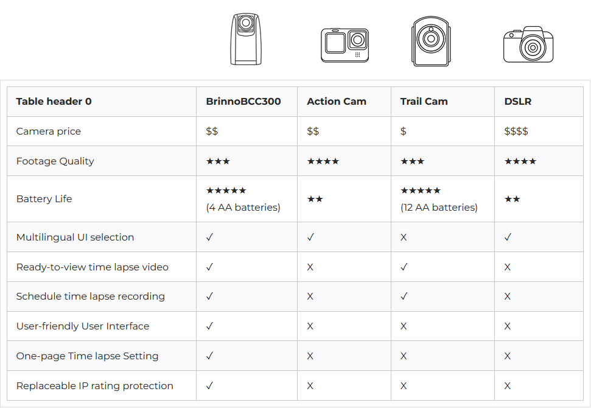
Task: Click the Trail Cam checkmark for Schedule time lapse
Action: (404, 297)
